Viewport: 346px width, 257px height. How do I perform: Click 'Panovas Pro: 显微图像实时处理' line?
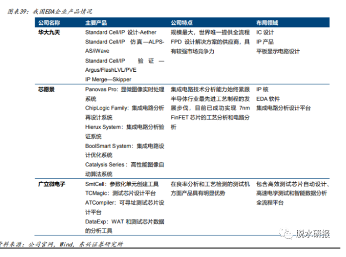coord(125,90)
